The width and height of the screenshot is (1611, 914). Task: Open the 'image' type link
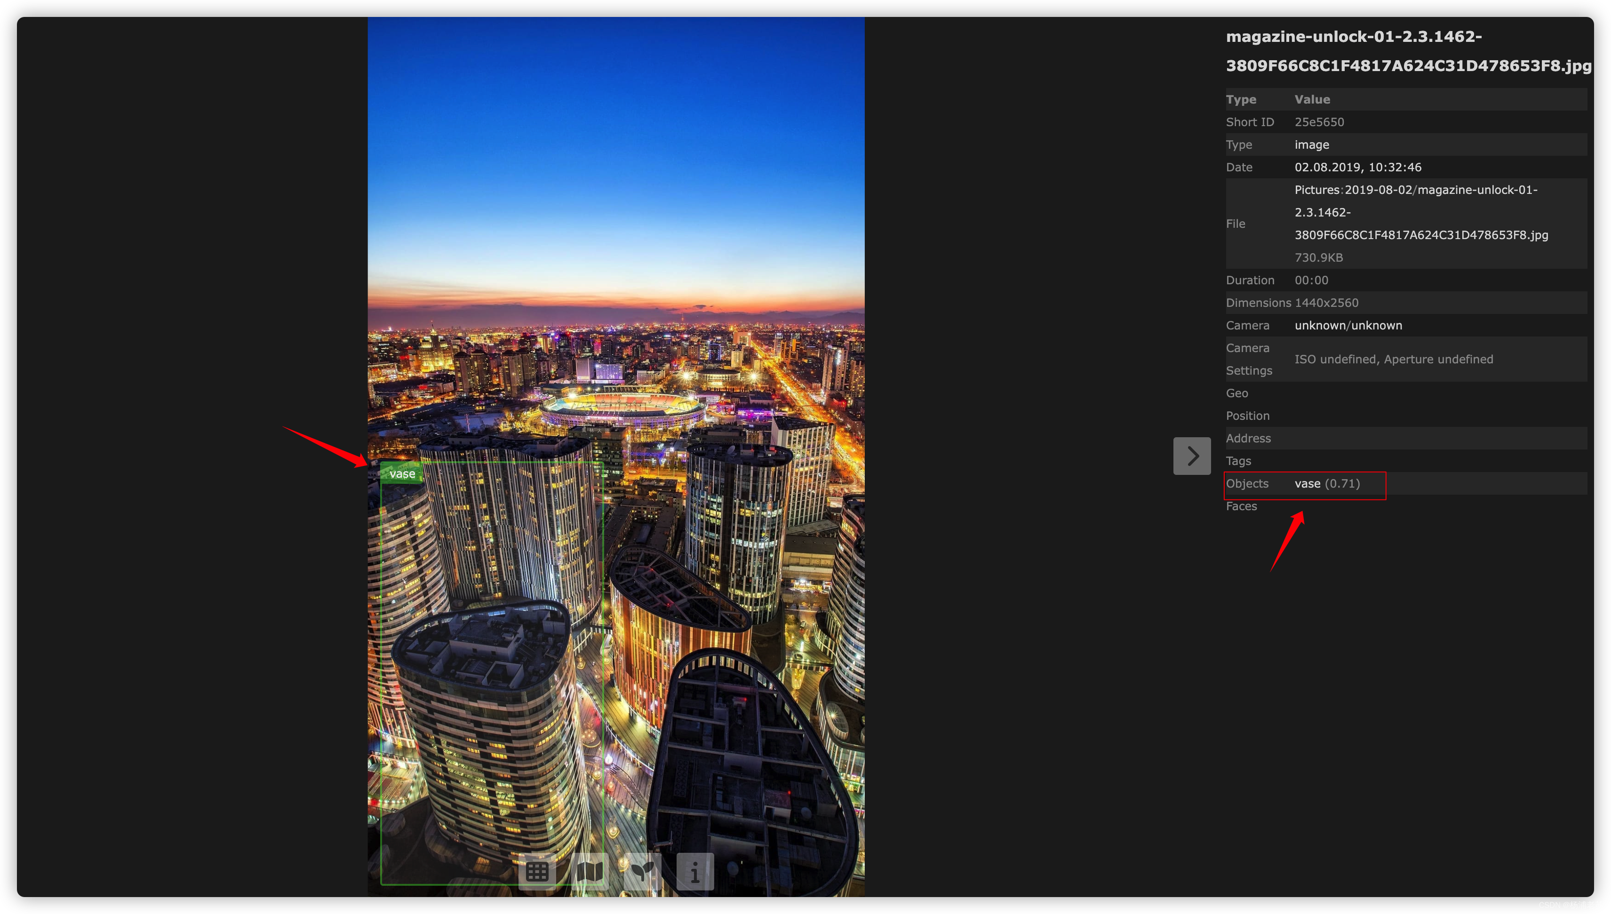click(1312, 144)
